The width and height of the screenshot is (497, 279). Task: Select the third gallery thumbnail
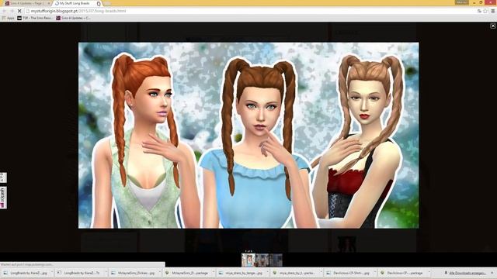click(x=276, y=260)
